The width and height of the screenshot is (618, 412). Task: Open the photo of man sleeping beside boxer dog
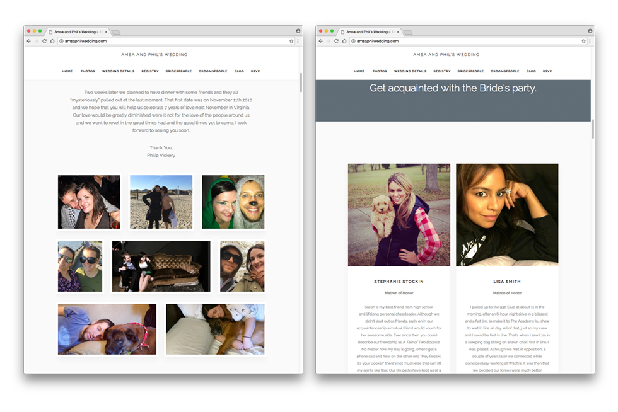coord(107,329)
